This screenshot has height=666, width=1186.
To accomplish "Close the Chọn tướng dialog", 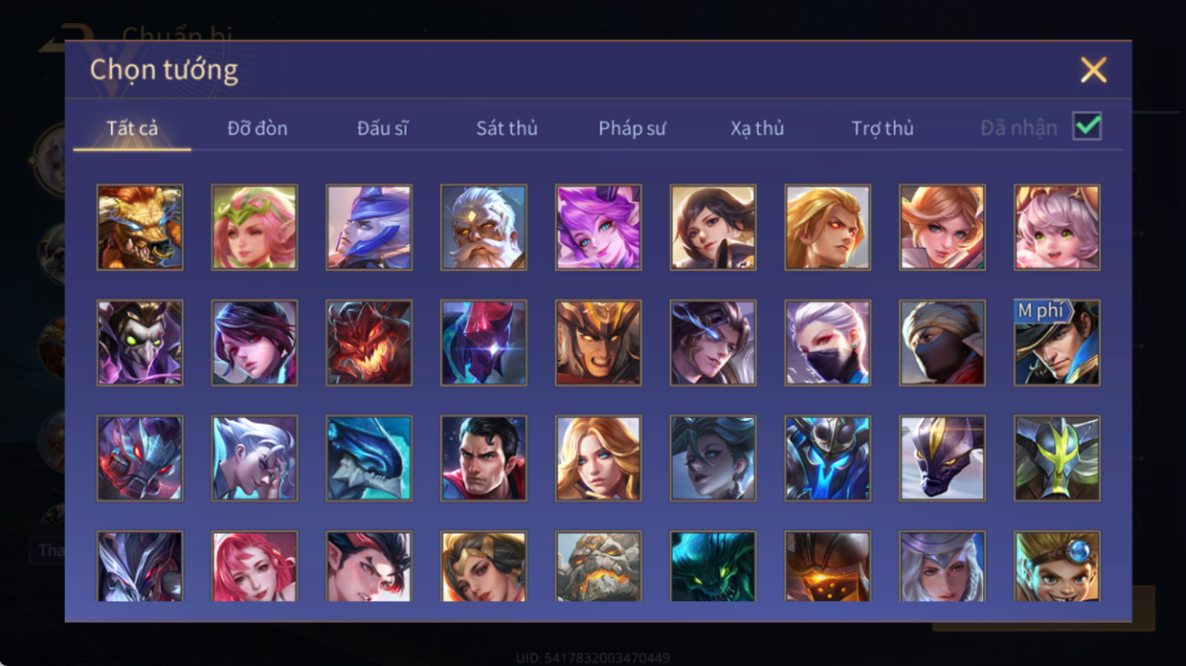I will coord(1093,70).
